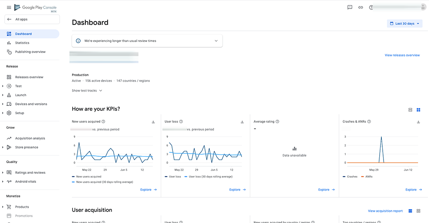
Task: Click help icon beside Crashes & ANRs
Action: pyautogui.click(x=369, y=122)
